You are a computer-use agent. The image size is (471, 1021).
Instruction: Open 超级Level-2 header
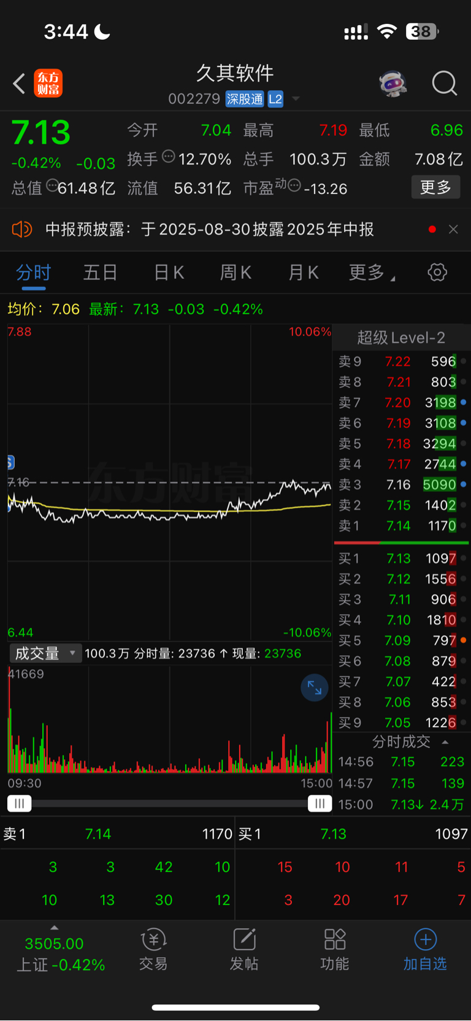tap(401, 338)
